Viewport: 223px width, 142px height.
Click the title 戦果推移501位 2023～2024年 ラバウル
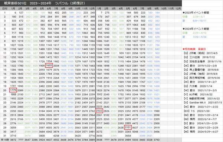45,3
